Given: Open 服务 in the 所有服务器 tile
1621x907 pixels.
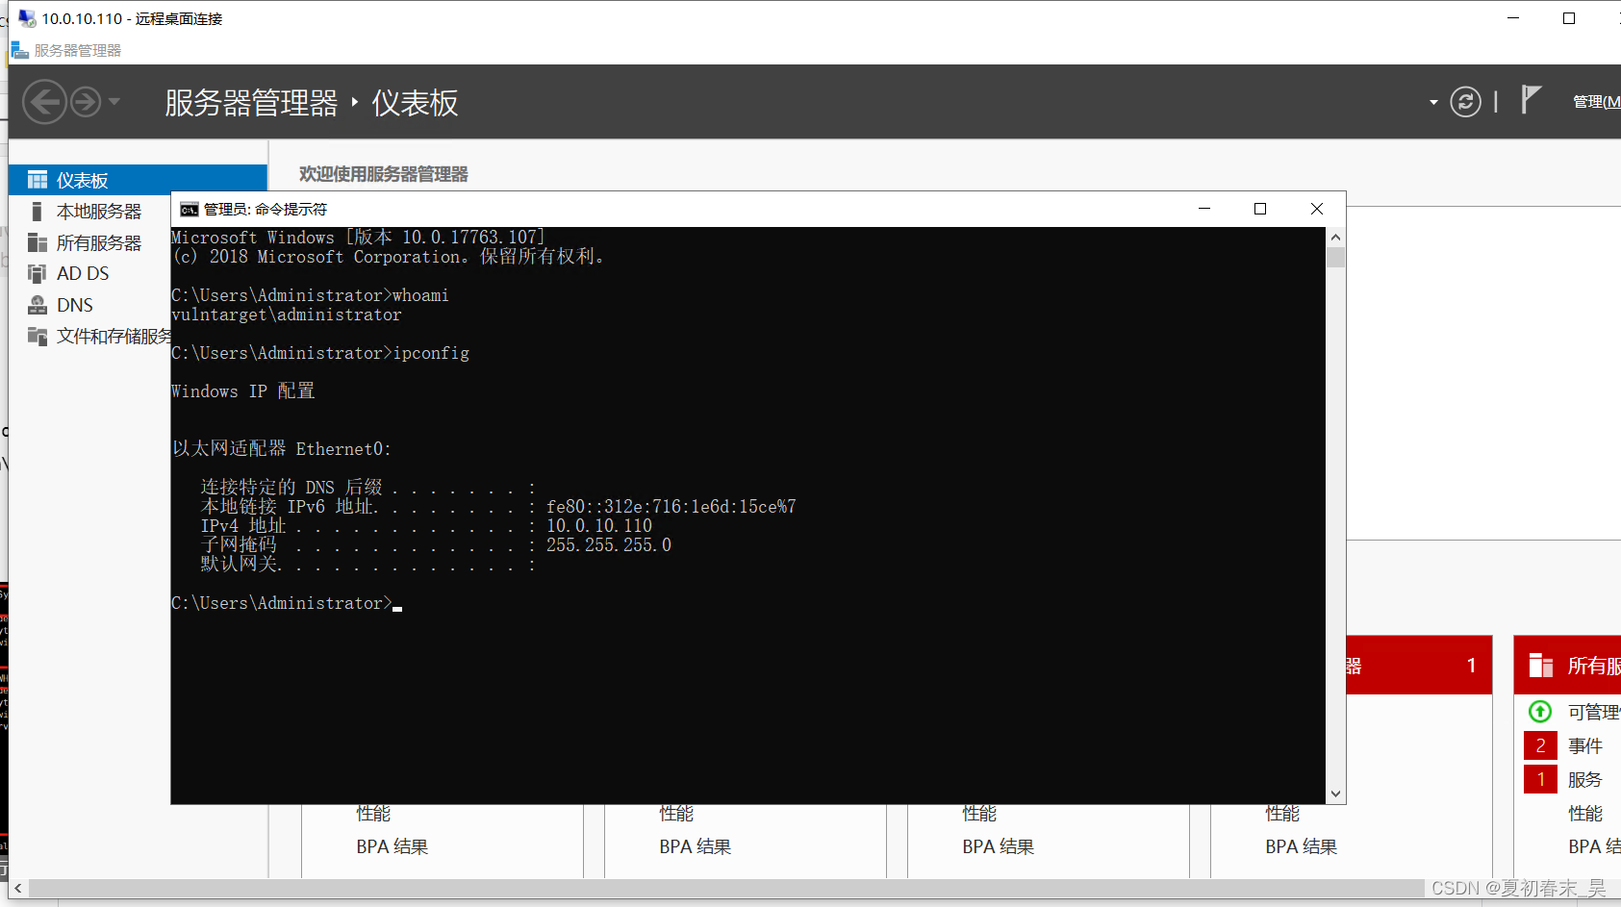Looking at the screenshot, I should 1585,779.
